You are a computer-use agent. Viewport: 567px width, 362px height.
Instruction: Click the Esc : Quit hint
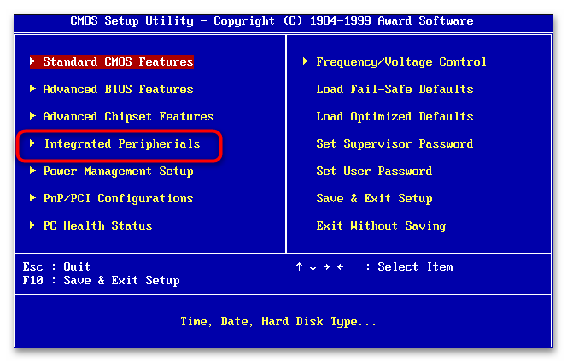56,266
